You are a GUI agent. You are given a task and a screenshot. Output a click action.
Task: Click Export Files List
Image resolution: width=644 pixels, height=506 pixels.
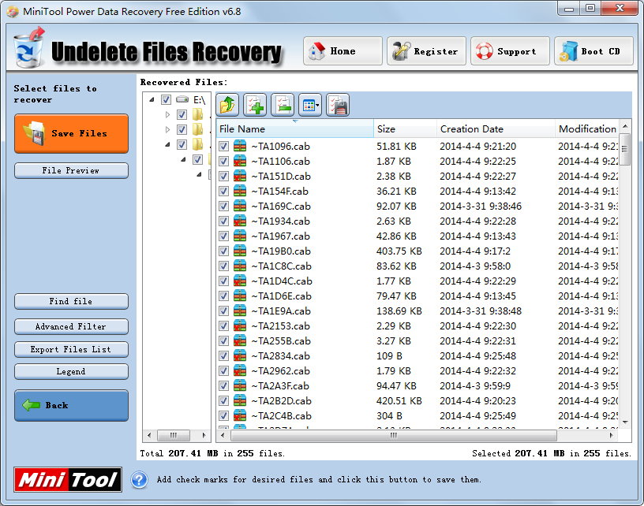click(72, 349)
